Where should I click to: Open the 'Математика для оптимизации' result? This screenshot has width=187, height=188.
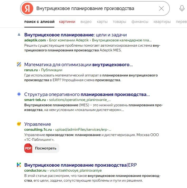coord(78,65)
